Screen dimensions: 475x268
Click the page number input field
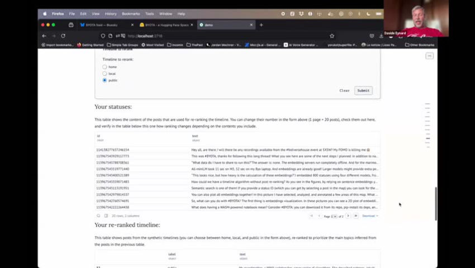334,216
